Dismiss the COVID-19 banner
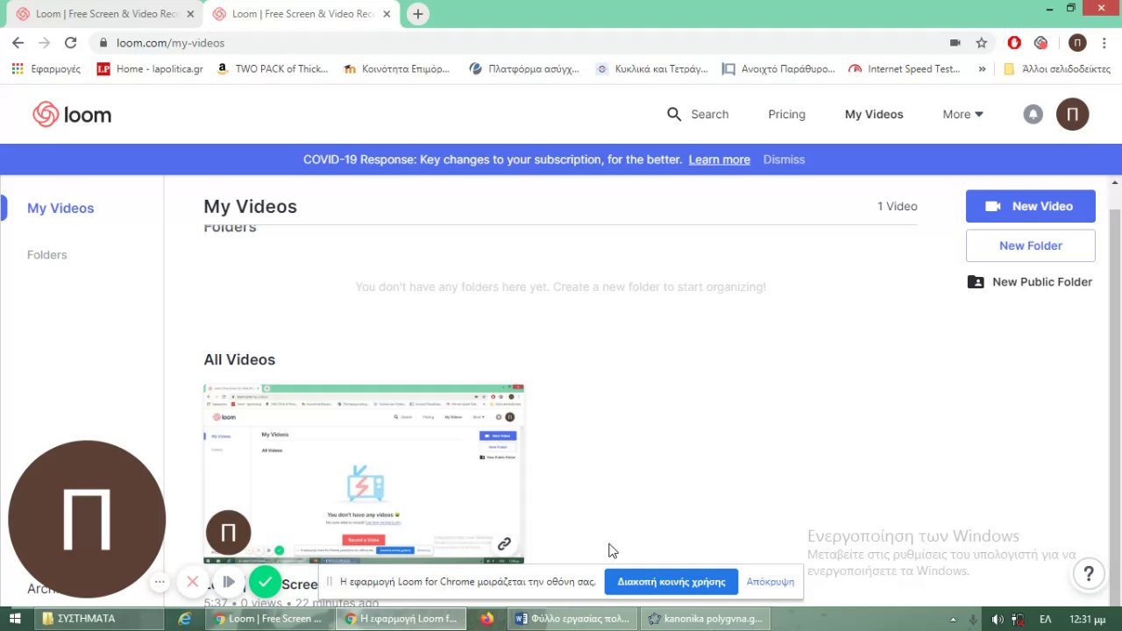The height and width of the screenshot is (631, 1122). [784, 160]
